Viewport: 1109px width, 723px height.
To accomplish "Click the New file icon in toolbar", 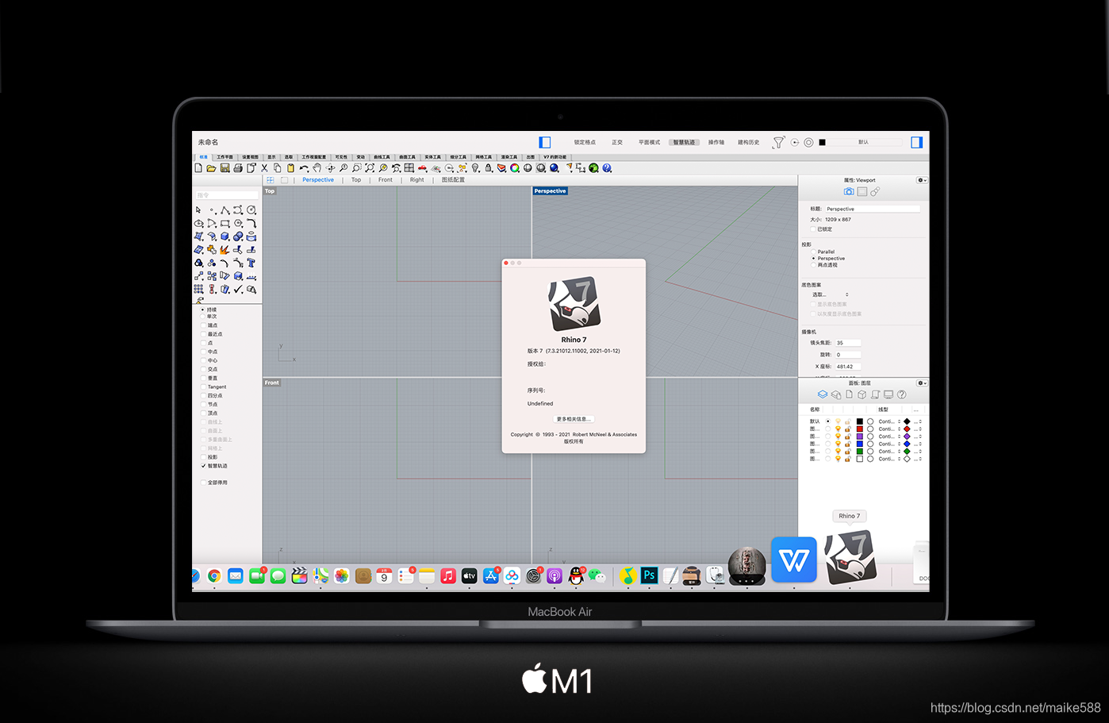I will (x=198, y=168).
